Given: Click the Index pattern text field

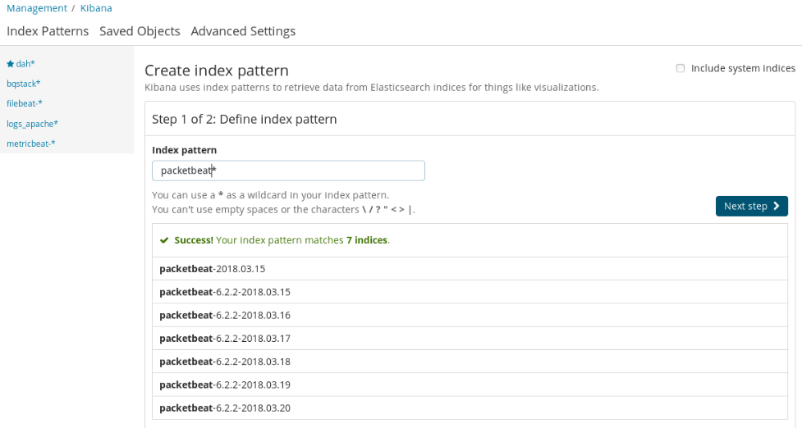Looking at the screenshot, I should pos(288,171).
